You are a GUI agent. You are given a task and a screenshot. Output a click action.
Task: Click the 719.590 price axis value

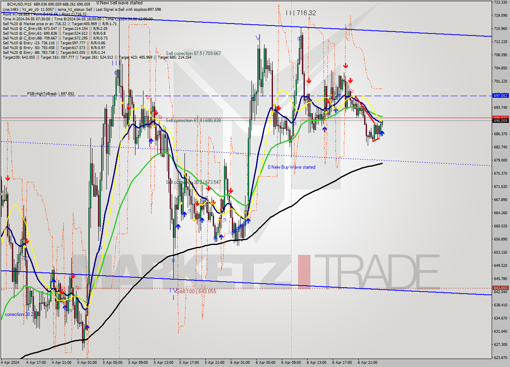coord(500,16)
